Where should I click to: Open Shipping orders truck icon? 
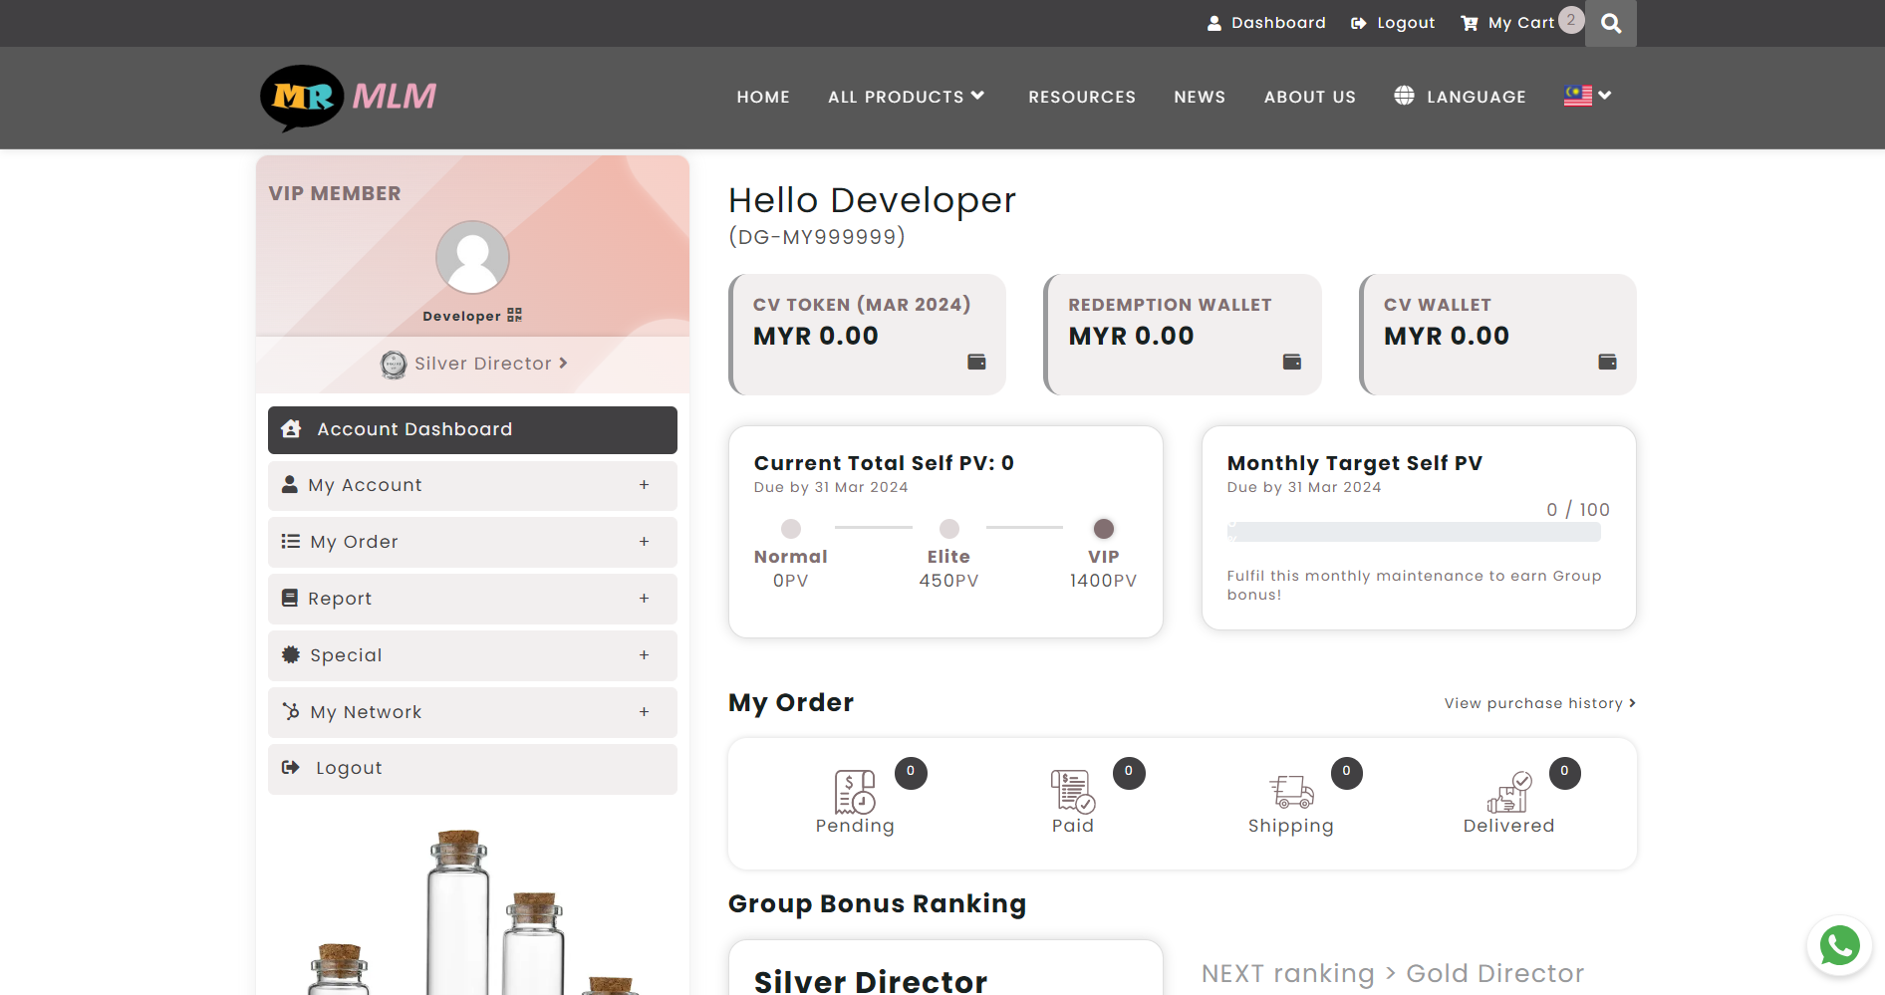[x=1291, y=793]
